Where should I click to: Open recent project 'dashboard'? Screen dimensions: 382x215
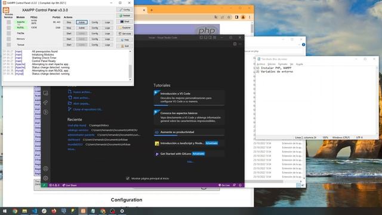tap(74, 140)
